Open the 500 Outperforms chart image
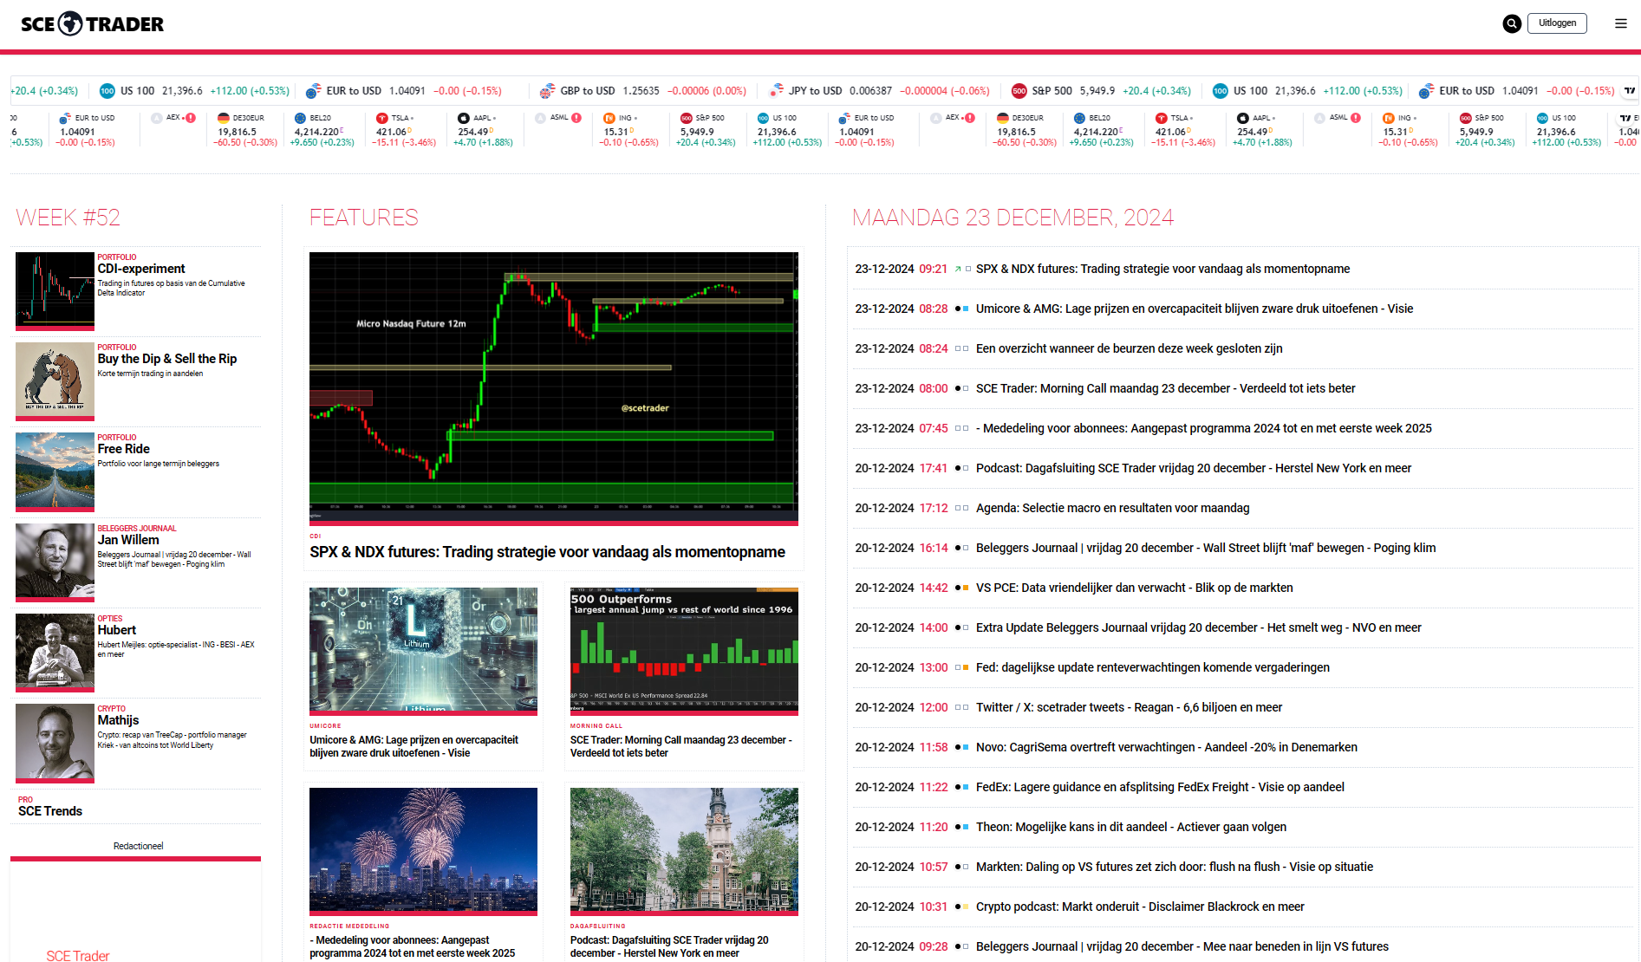 (684, 650)
